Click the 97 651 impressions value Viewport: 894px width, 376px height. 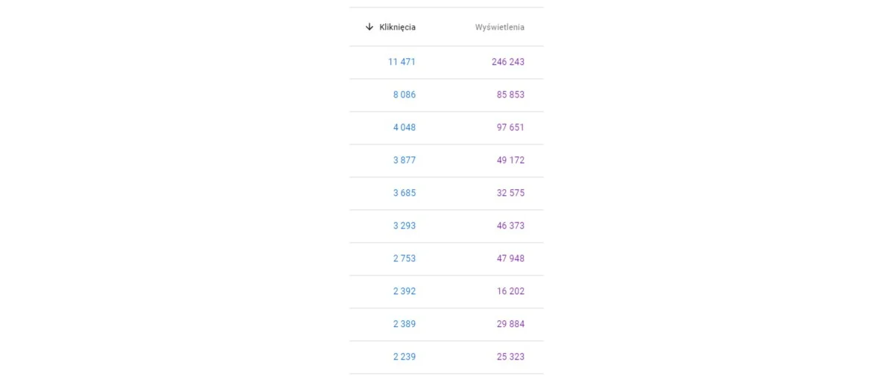pyautogui.click(x=510, y=127)
